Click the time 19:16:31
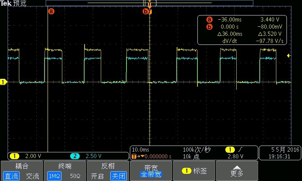The height and width of the screenshot is (181, 302). tap(279, 156)
